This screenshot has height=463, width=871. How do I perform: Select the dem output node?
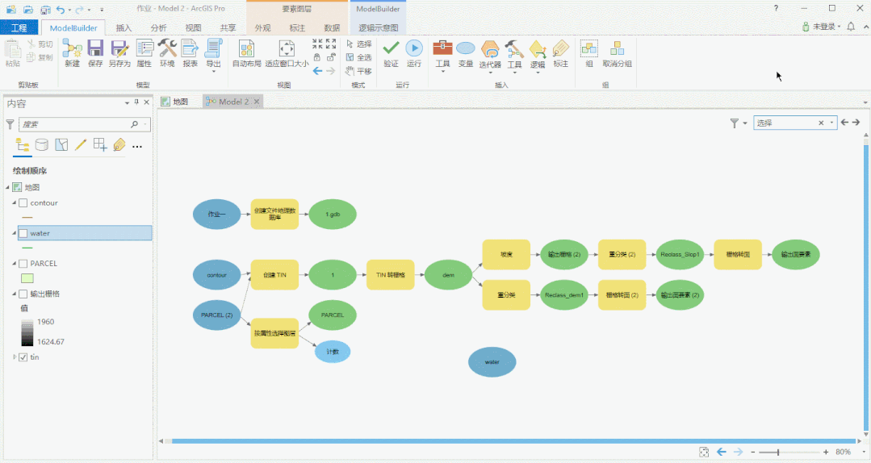click(x=448, y=275)
